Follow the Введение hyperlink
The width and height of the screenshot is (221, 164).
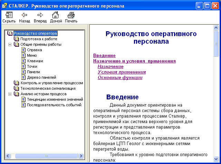coord(104,55)
